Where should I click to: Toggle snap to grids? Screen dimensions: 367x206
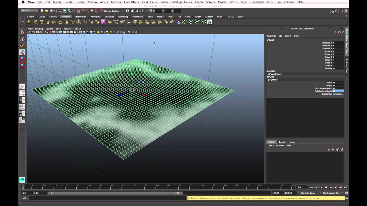[x=78, y=11]
